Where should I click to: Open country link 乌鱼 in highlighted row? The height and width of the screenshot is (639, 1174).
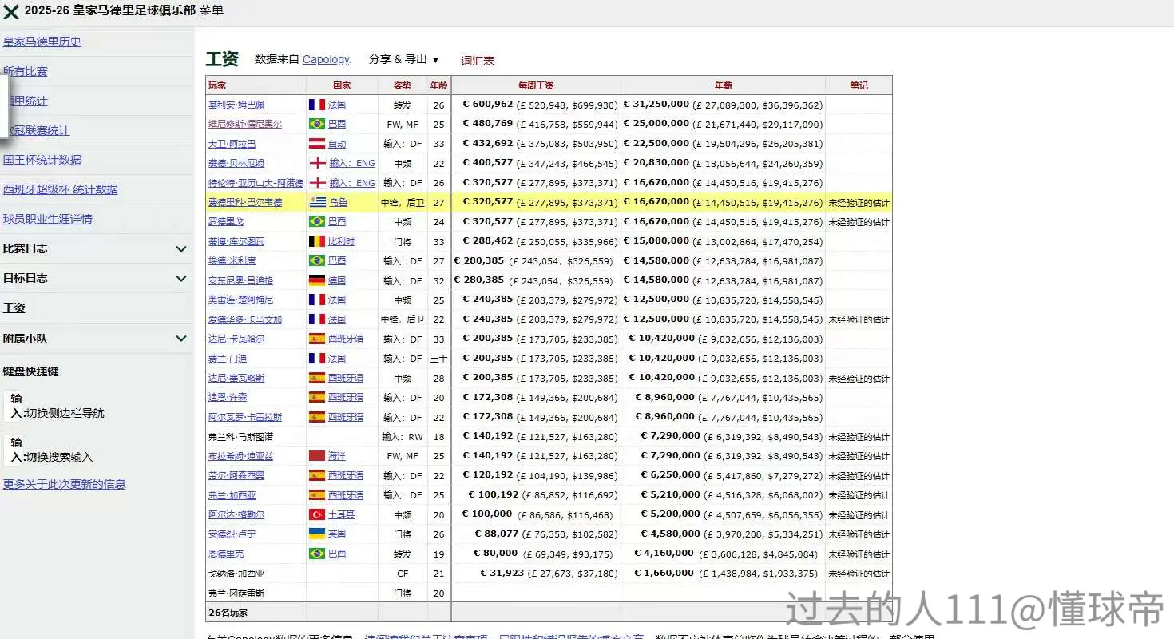click(x=339, y=202)
